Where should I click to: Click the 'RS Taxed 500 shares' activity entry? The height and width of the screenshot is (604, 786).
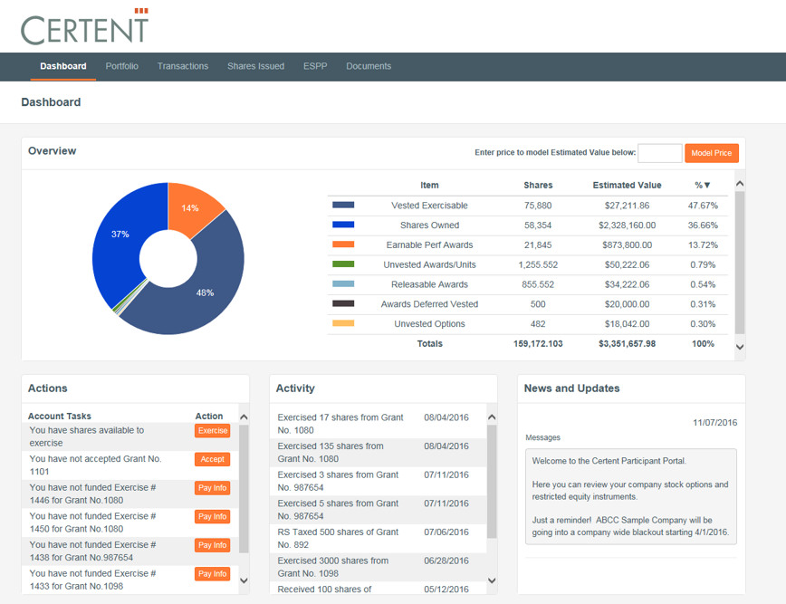338,538
